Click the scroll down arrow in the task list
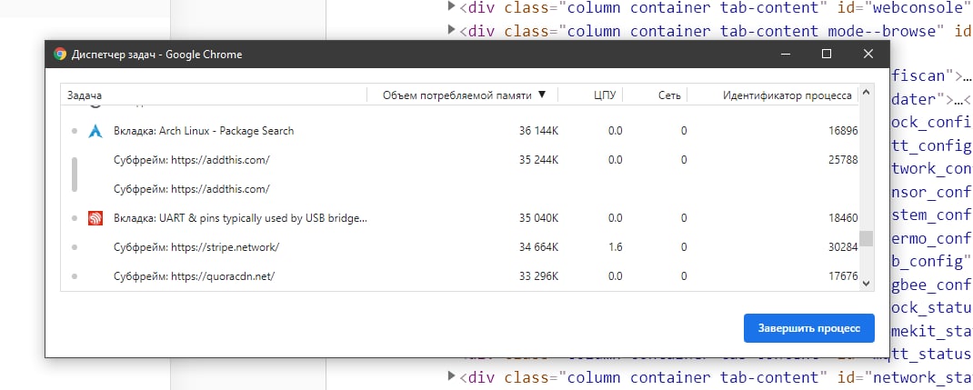 coord(867,283)
